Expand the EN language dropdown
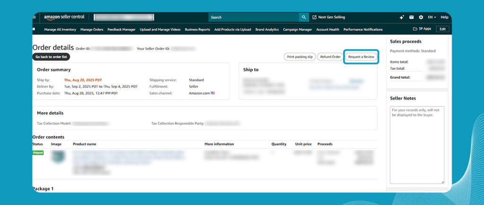The height and width of the screenshot is (205, 484). (432, 17)
